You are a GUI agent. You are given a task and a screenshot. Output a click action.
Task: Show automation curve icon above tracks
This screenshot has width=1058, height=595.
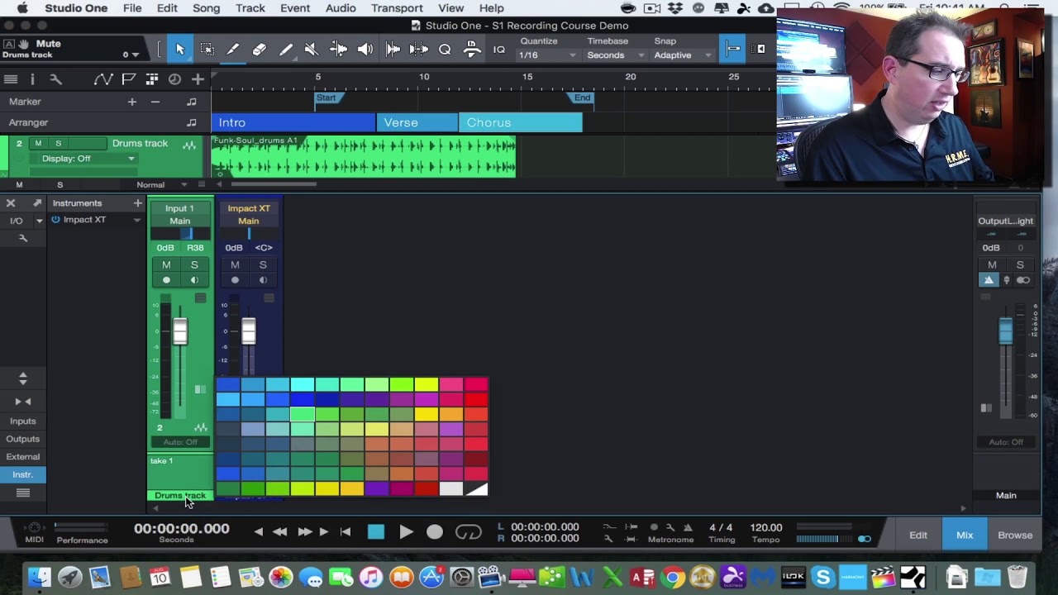click(x=103, y=79)
